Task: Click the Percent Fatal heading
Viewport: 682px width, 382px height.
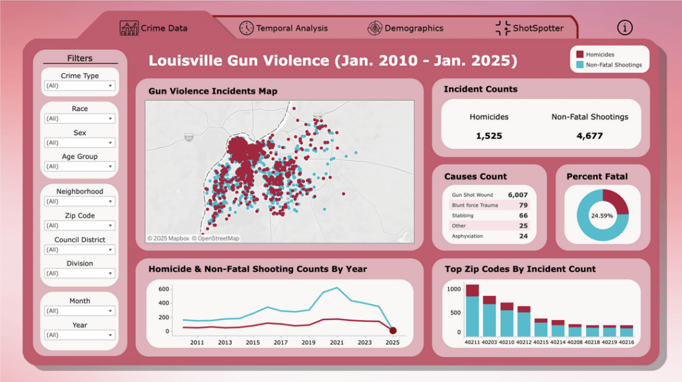Action: click(597, 177)
